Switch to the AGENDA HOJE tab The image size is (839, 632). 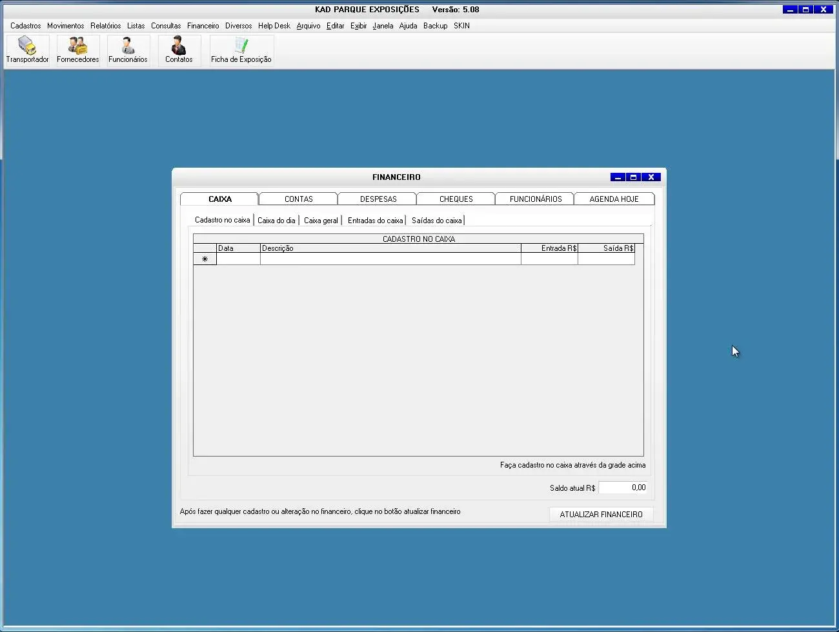[614, 199]
